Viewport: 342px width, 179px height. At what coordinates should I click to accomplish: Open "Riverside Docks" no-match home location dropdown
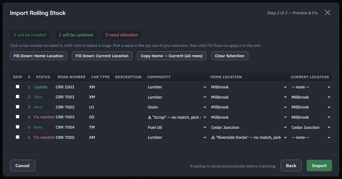tap(249, 137)
